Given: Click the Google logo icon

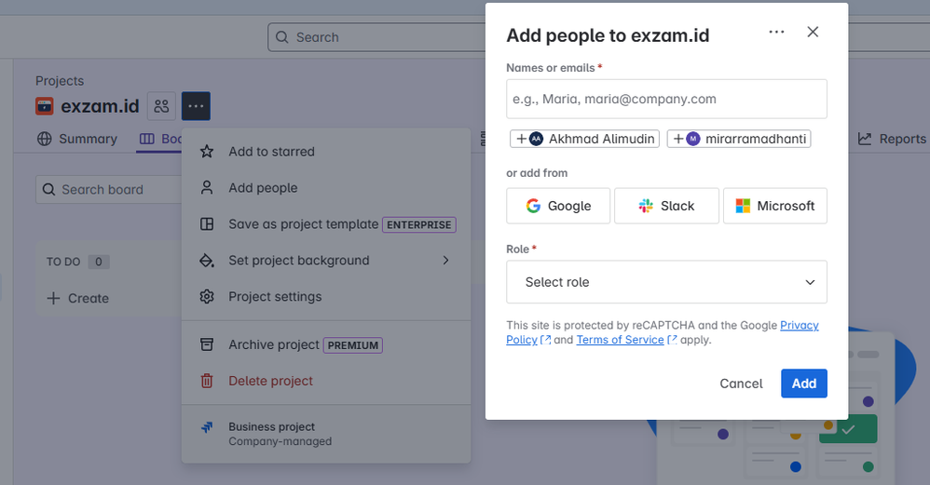Looking at the screenshot, I should 533,206.
